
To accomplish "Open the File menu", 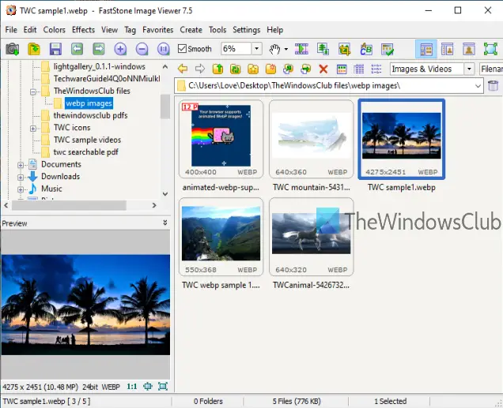I will pos(11,30).
